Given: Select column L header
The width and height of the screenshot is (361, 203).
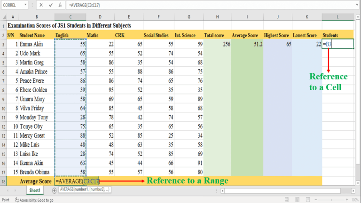Looking at the screenshot, I should pyautogui.click(x=337, y=17).
